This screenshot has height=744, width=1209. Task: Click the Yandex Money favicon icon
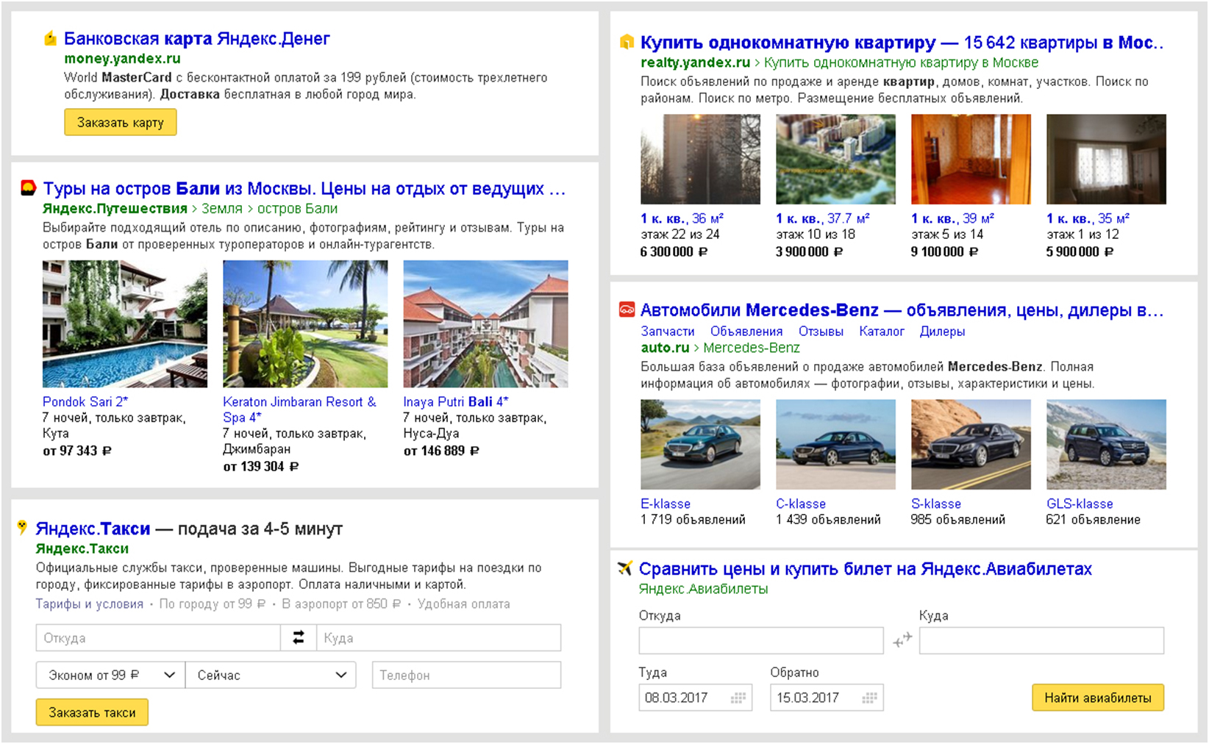[50, 38]
